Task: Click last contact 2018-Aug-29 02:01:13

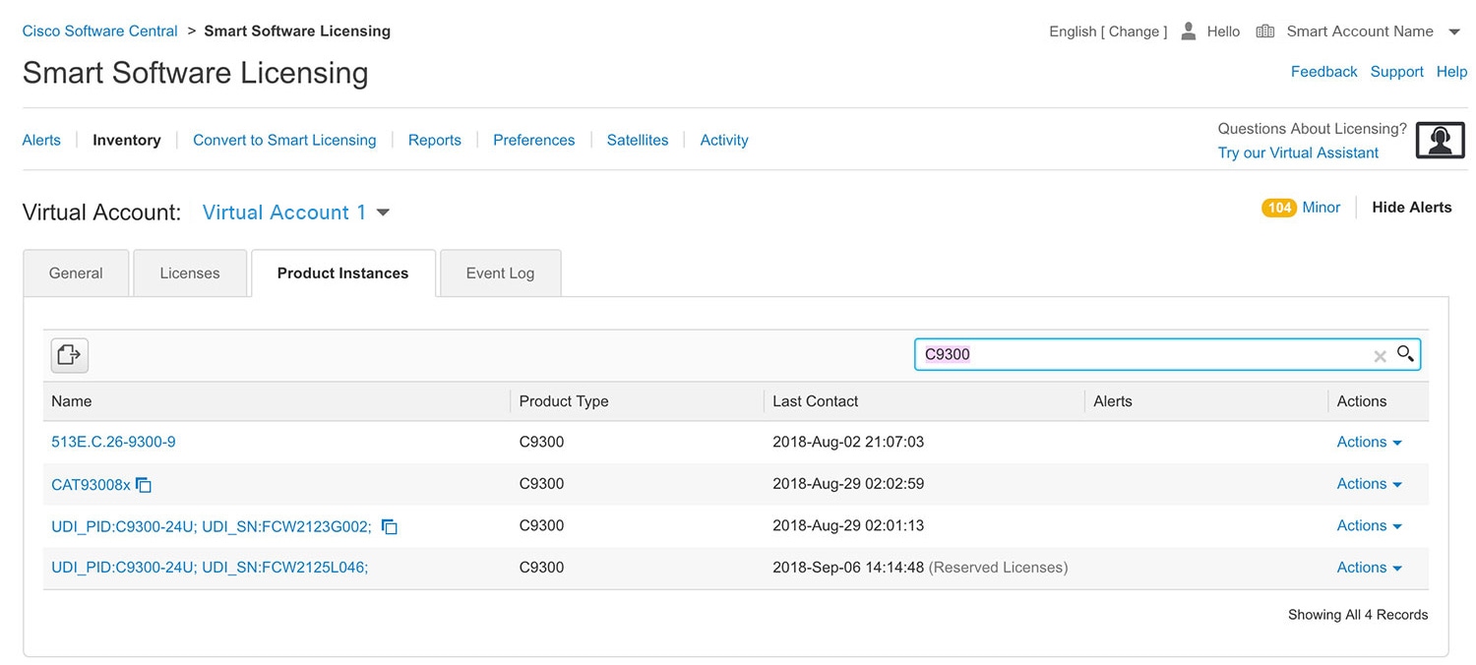Action: [848, 525]
